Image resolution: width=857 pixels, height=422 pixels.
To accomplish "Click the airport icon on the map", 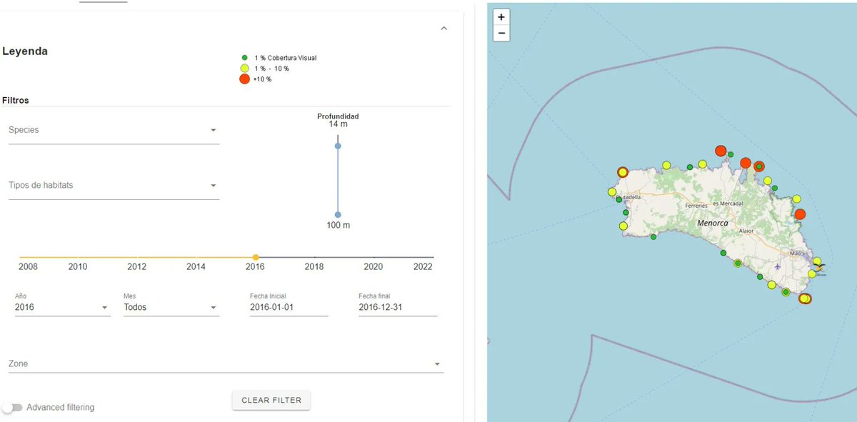I will 777,266.
